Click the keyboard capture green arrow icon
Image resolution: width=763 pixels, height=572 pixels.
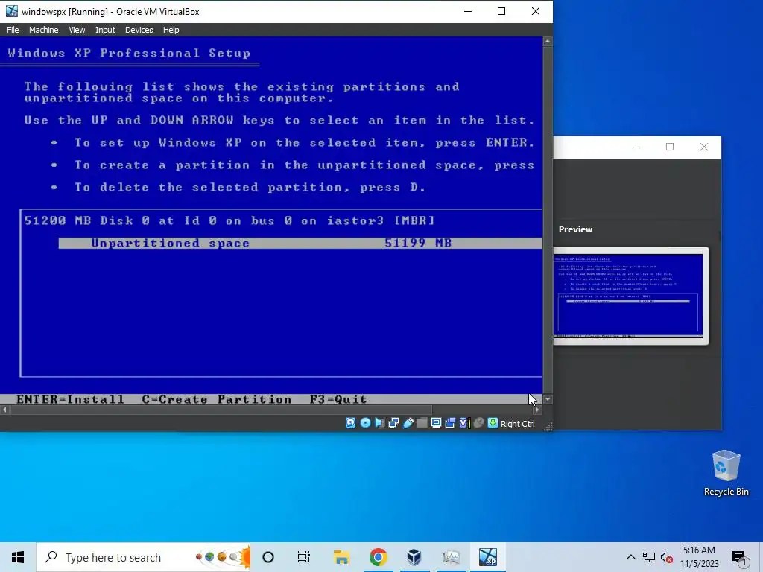click(x=493, y=423)
